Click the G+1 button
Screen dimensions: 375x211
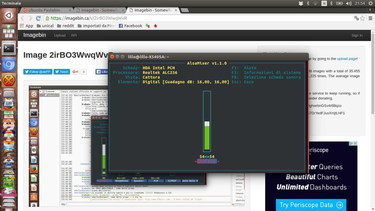click(x=75, y=72)
